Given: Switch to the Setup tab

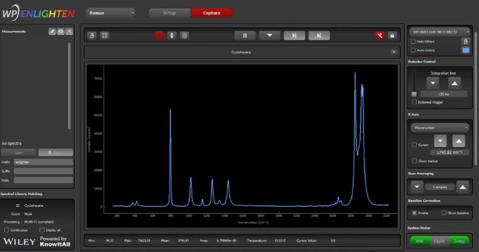Looking at the screenshot, I should (x=170, y=13).
